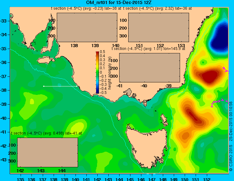Open the lat=-38 temperature section inset panel
The image size is (234, 181).
87,27
